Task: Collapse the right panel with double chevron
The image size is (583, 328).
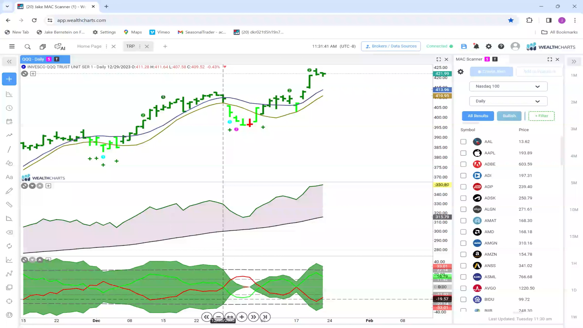Action: click(574, 62)
